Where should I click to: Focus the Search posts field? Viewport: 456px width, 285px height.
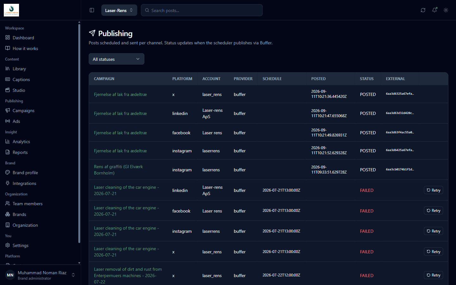tap(202, 10)
